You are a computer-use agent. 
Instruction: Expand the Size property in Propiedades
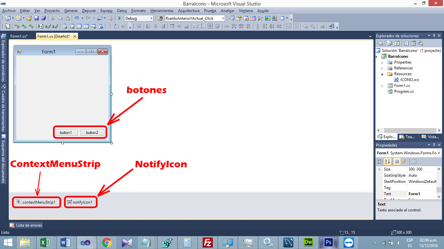(379, 169)
